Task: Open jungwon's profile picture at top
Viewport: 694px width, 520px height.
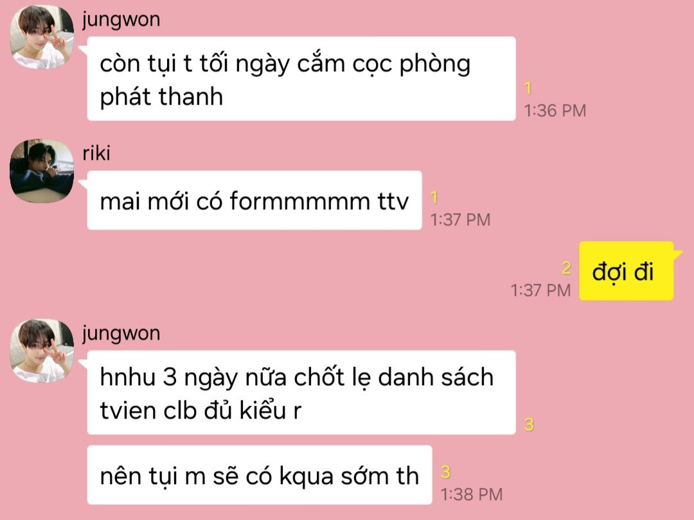Action: (42, 37)
